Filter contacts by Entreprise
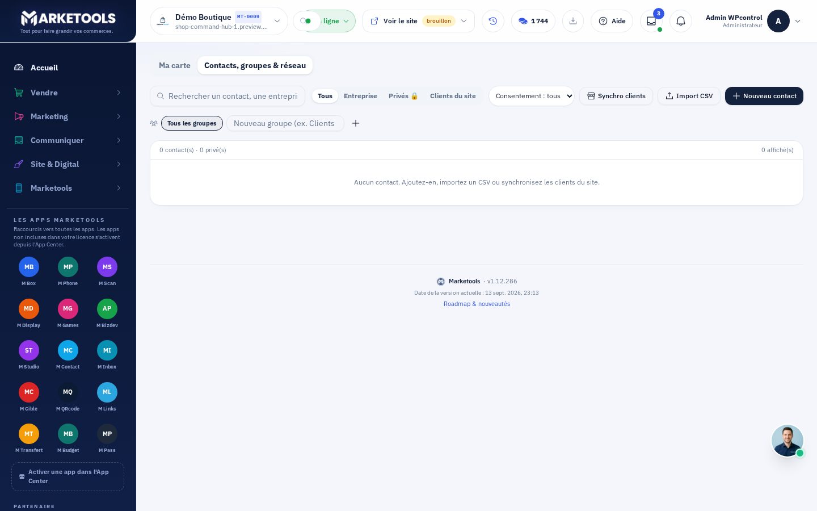 coord(360,96)
